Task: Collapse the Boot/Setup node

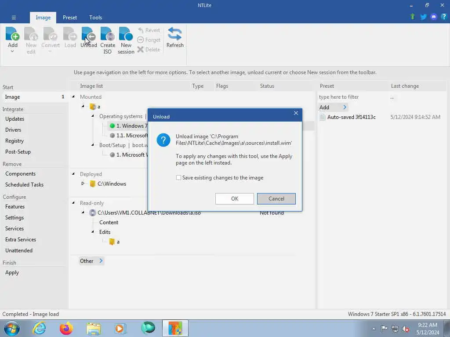Action: (93, 145)
